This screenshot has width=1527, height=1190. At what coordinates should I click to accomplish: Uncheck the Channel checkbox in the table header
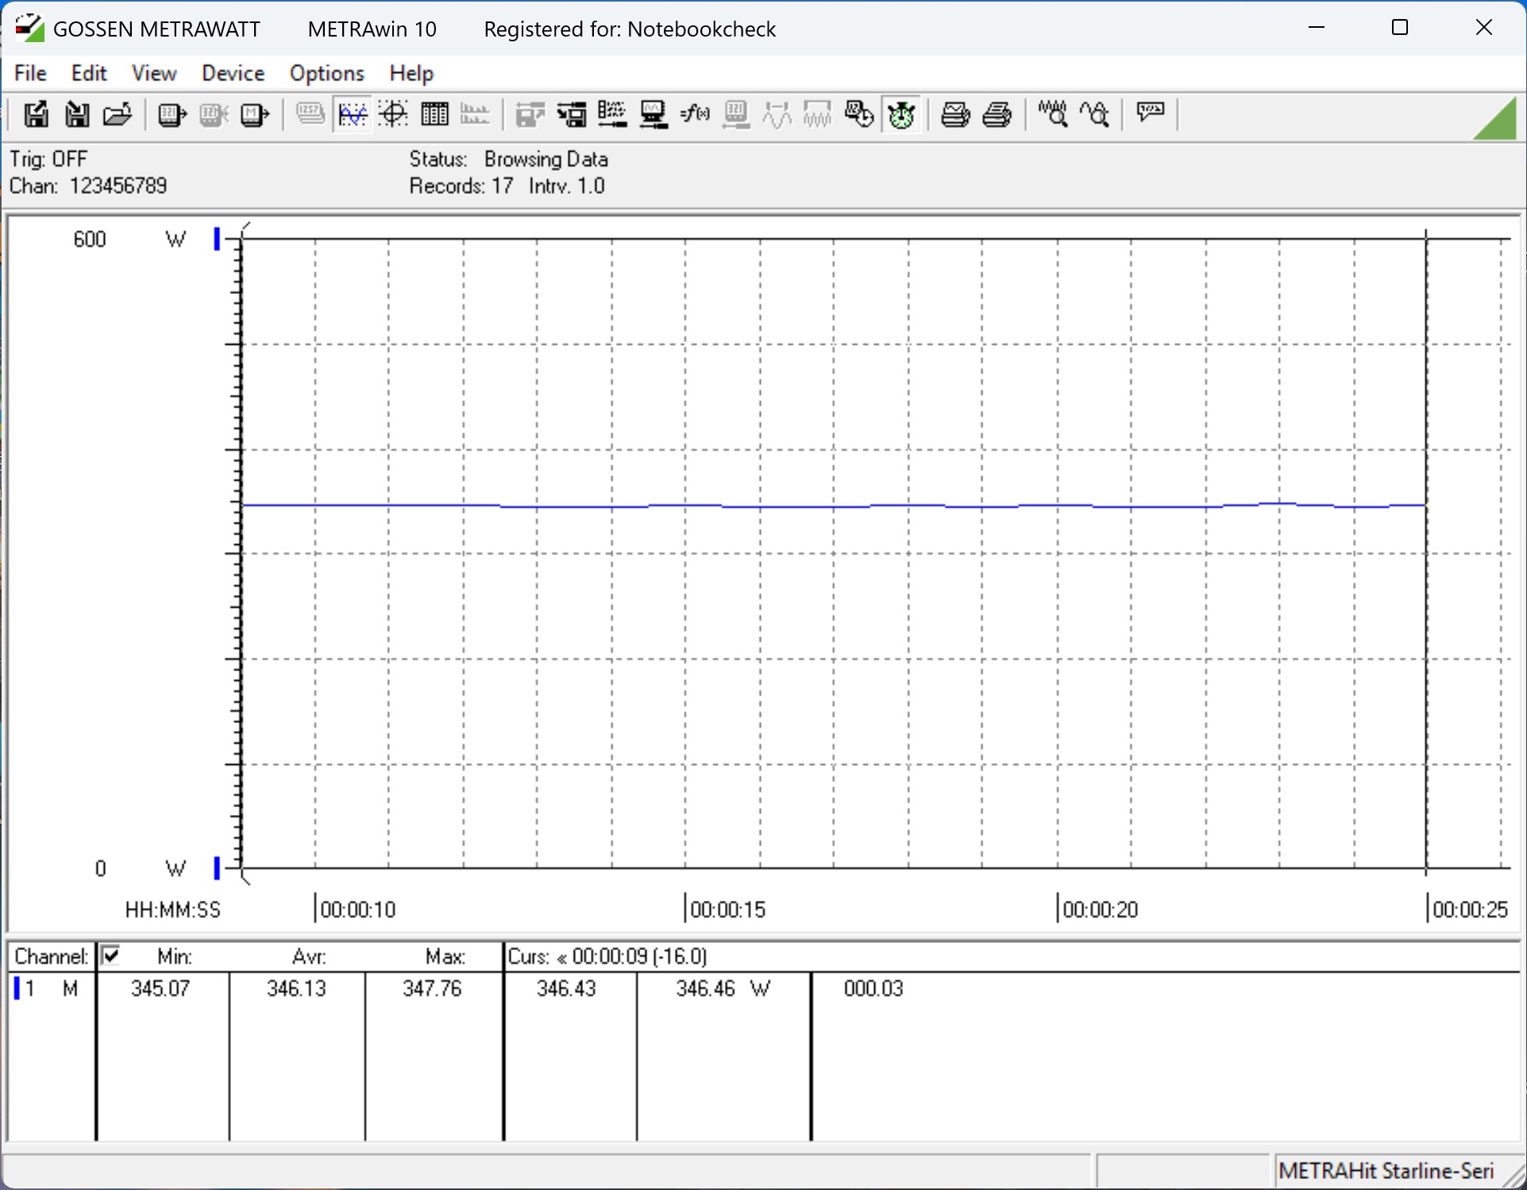tap(111, 955)
